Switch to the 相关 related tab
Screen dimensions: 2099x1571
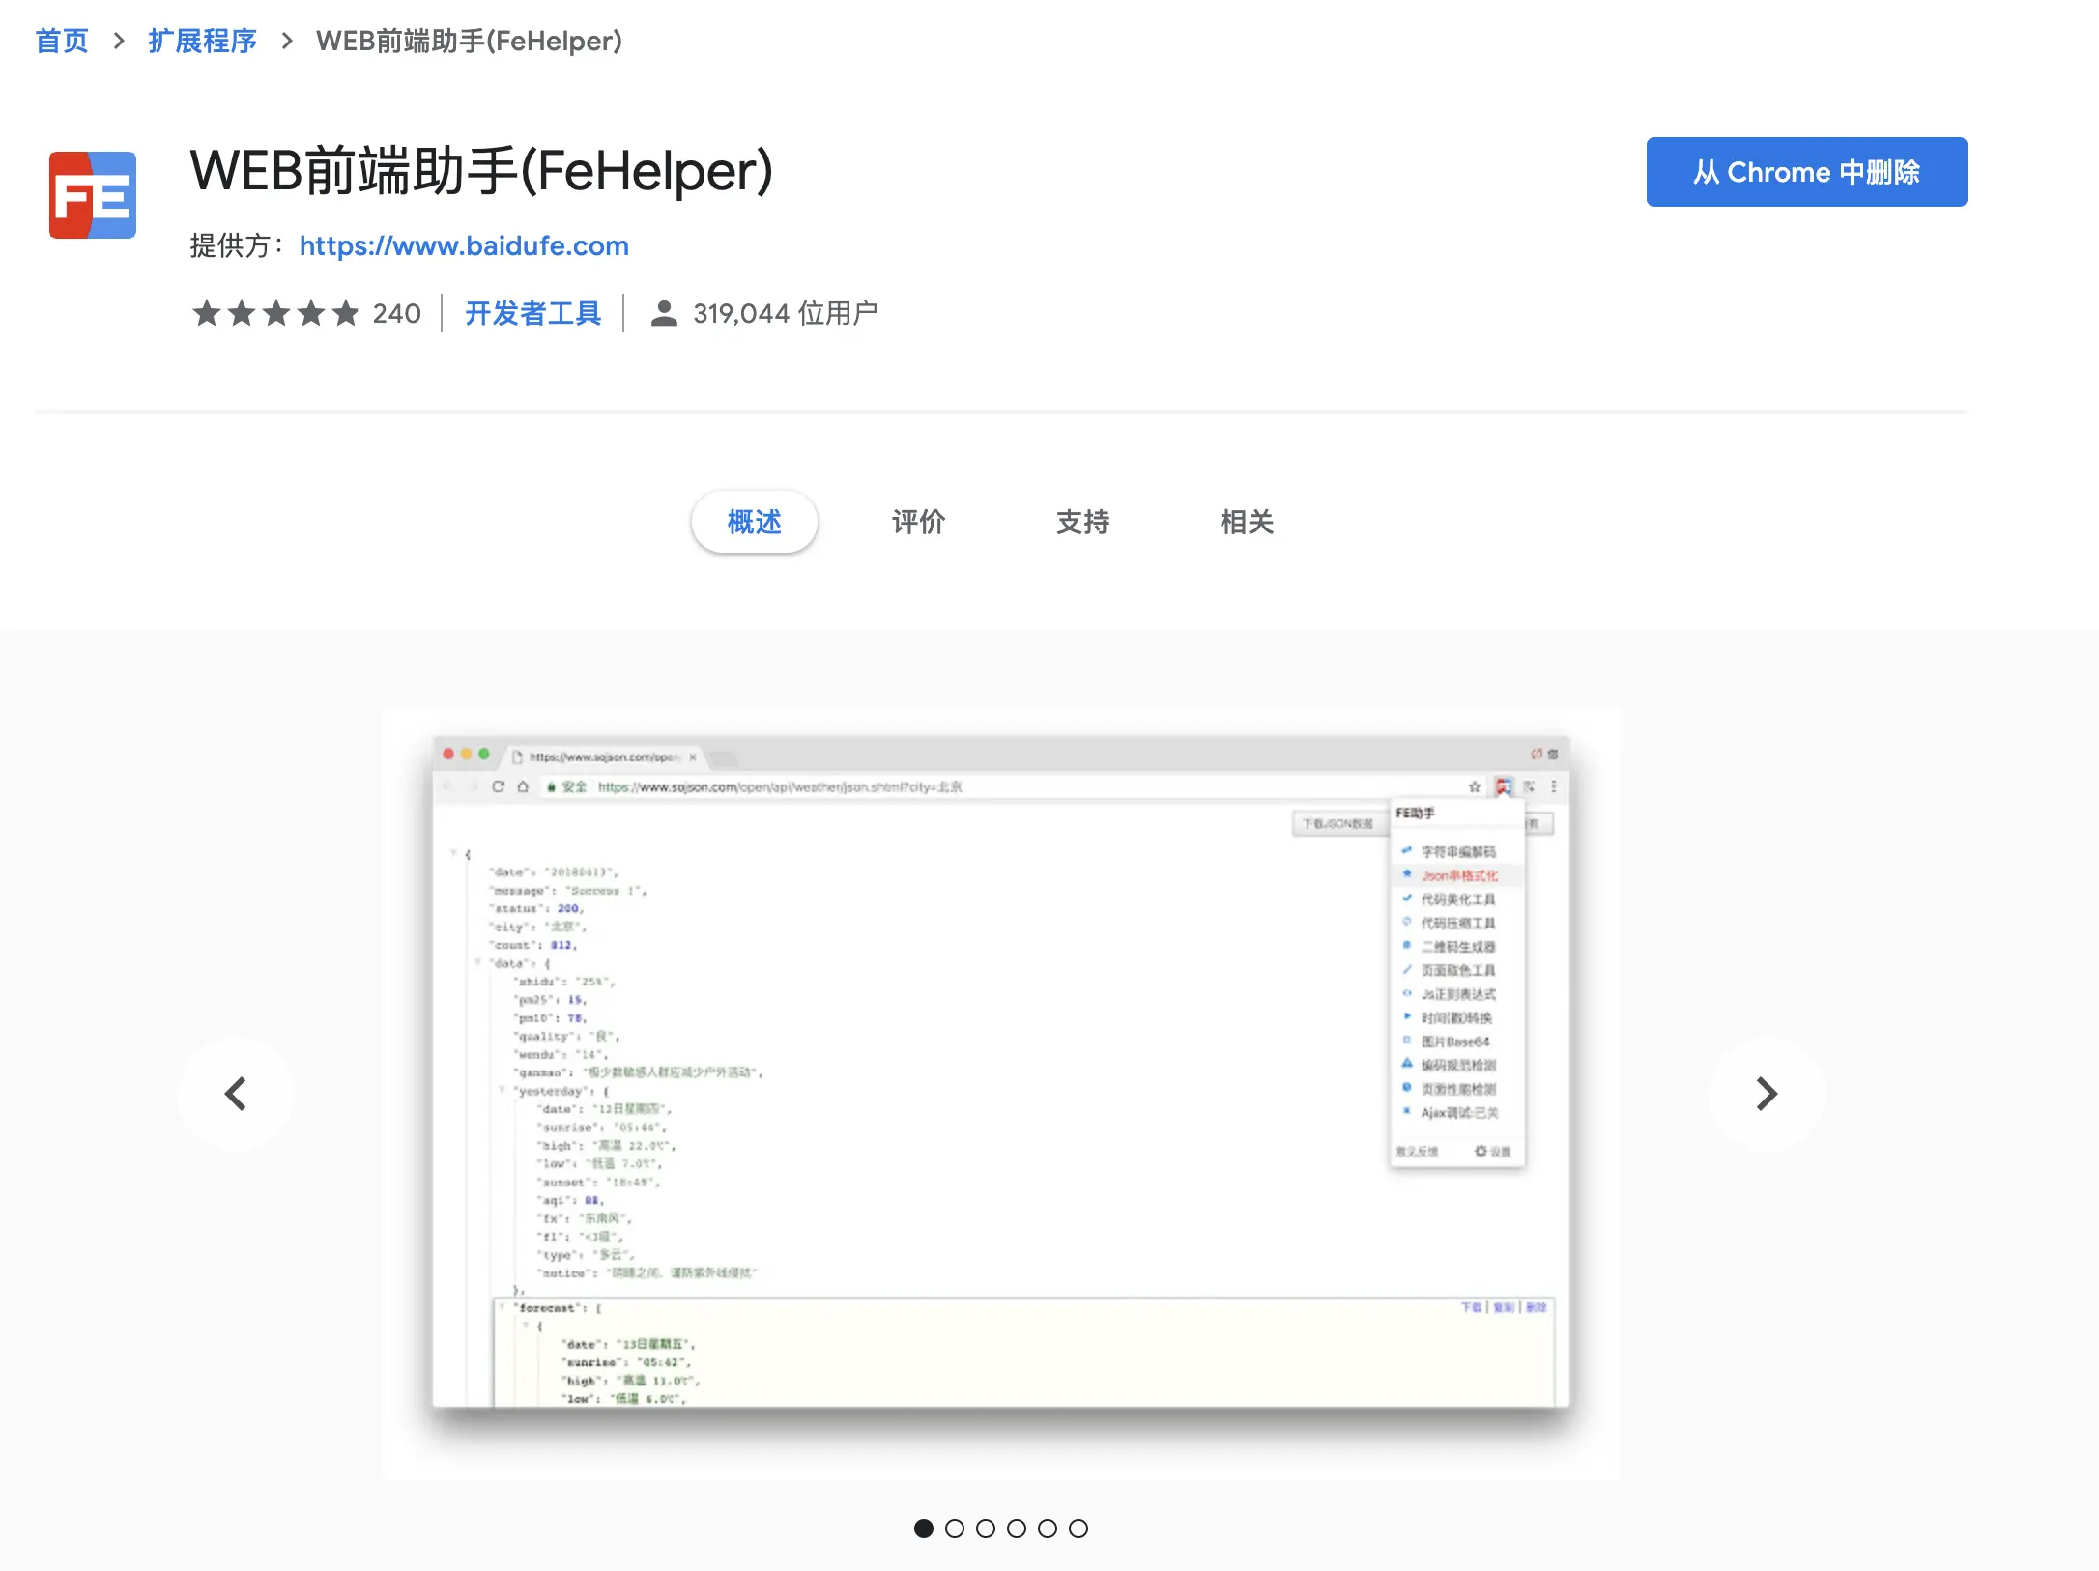tap(1247, 522)
